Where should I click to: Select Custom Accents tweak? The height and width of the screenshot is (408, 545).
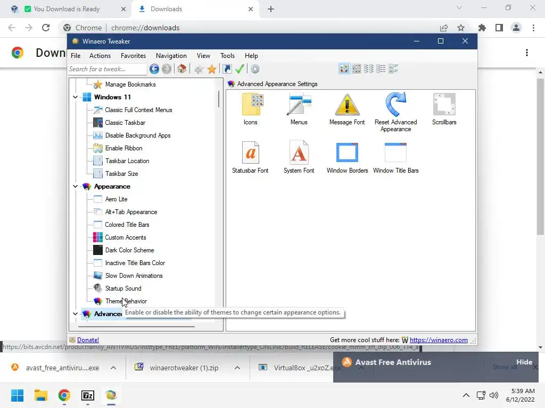(x=126, y=237)
